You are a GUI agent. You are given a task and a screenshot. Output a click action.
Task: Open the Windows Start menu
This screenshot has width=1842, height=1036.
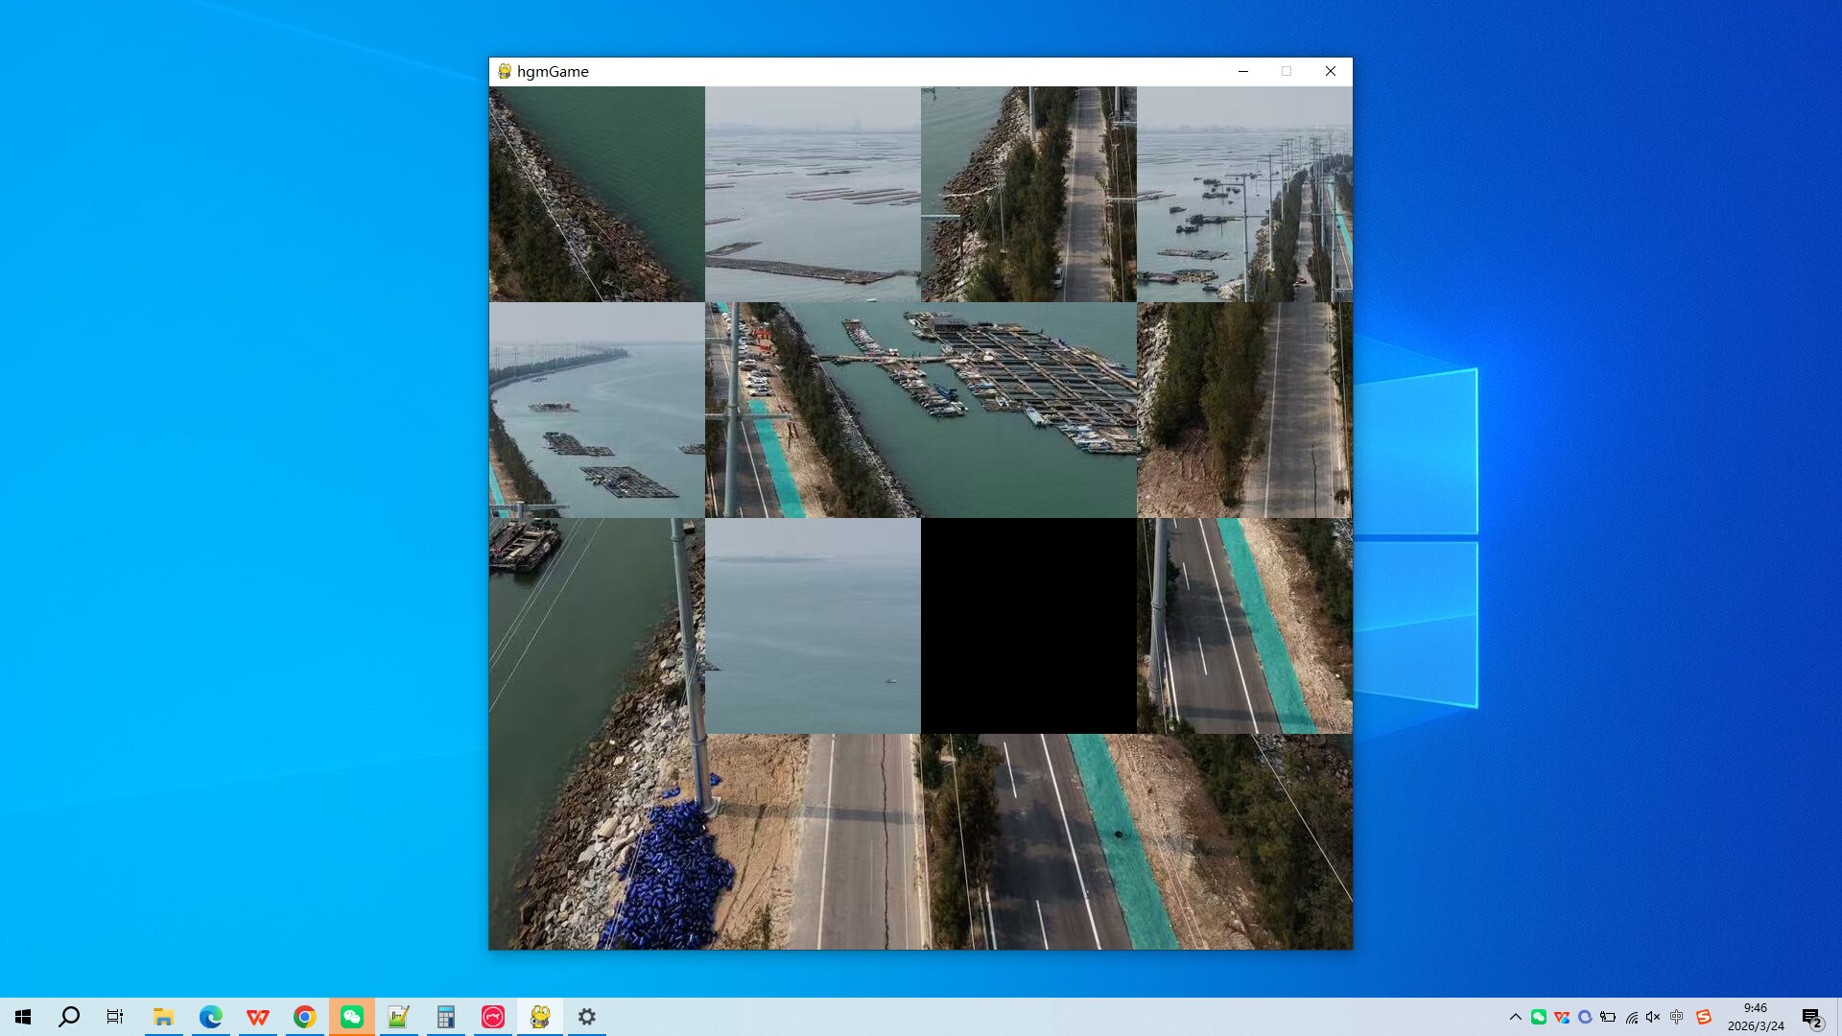click(x=23, y=1017)
